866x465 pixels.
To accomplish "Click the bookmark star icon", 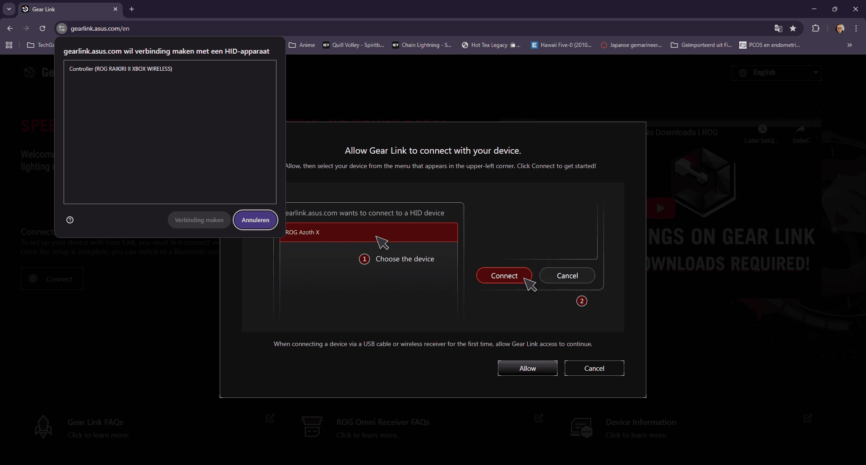I will 793,28.
